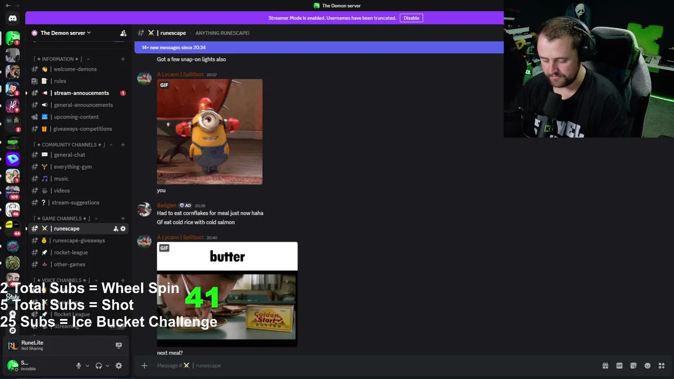This screenshot has width=674, height=379.
Task: Open GIF picker in message bar
Action: click(x=619, y=366)
